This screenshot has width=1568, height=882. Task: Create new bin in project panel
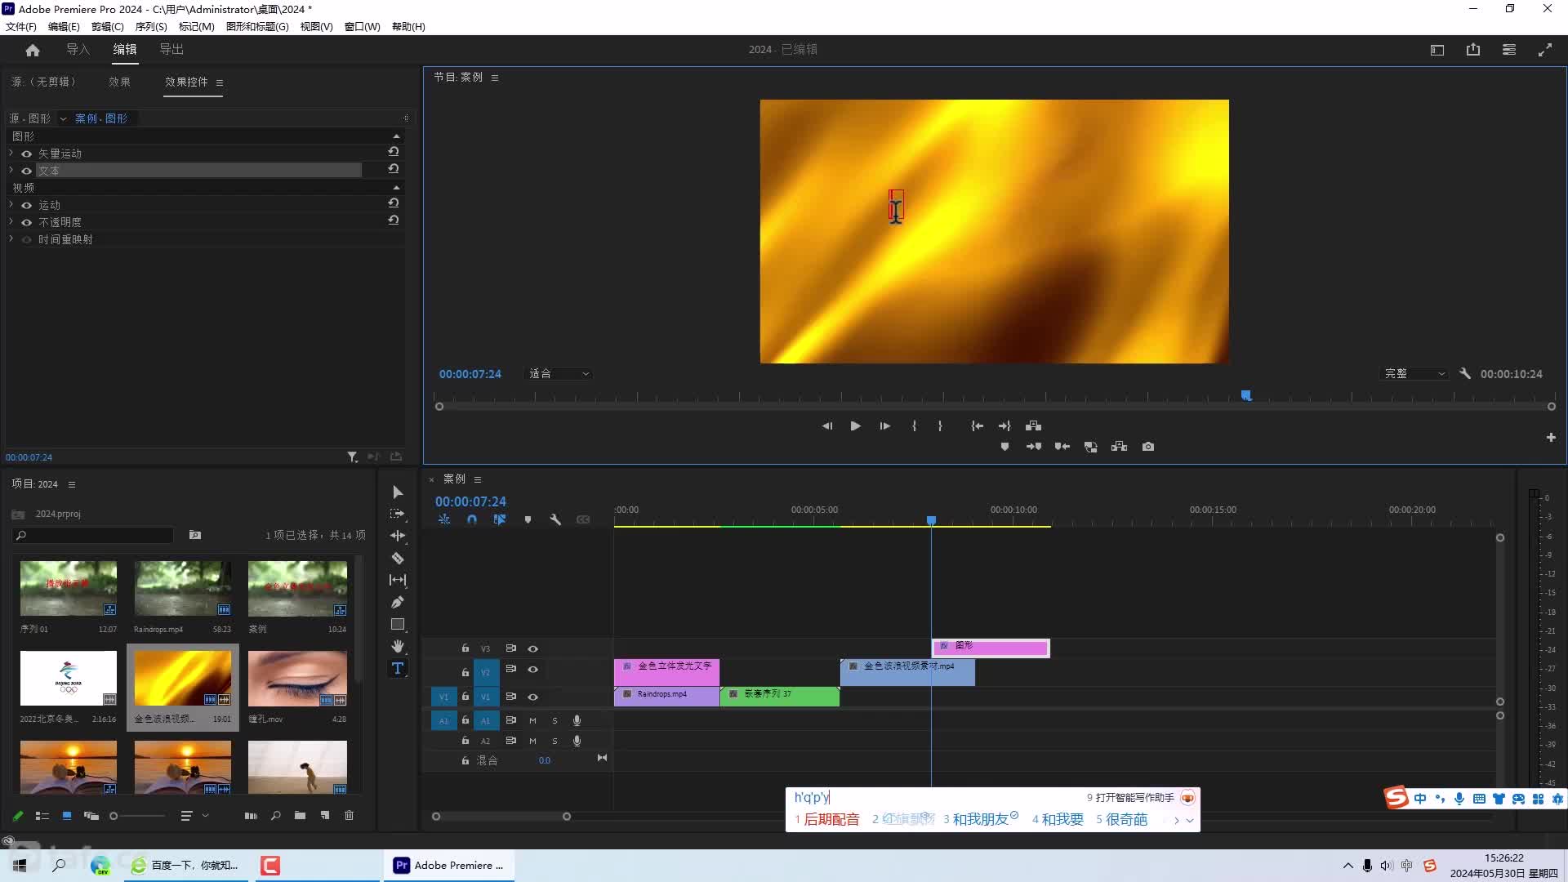(300, 815)
